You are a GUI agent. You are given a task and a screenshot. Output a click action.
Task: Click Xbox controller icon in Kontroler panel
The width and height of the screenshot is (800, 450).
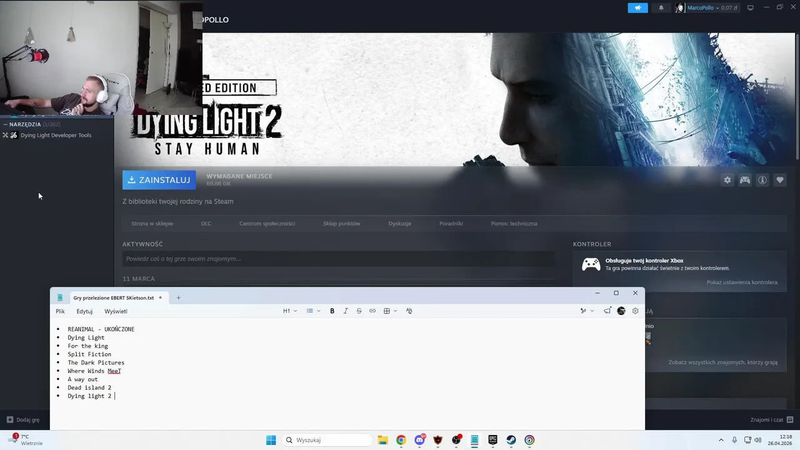591,264
